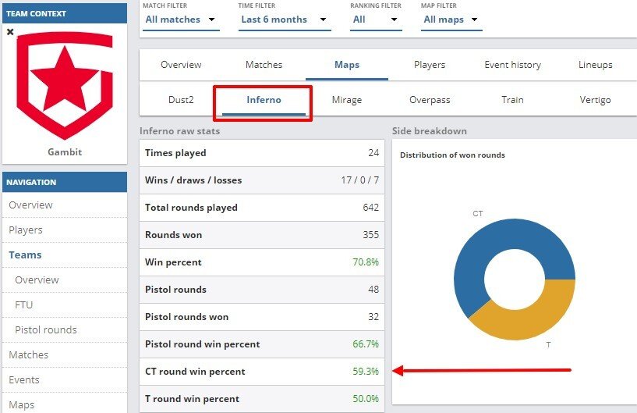Select the Dust2 map tab

[181, 100]
